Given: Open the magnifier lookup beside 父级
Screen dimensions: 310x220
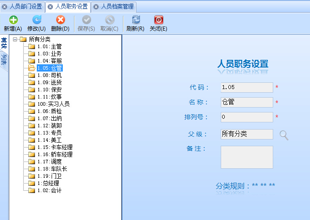Looking at the screenshot, I should click(x=284, y=135).
